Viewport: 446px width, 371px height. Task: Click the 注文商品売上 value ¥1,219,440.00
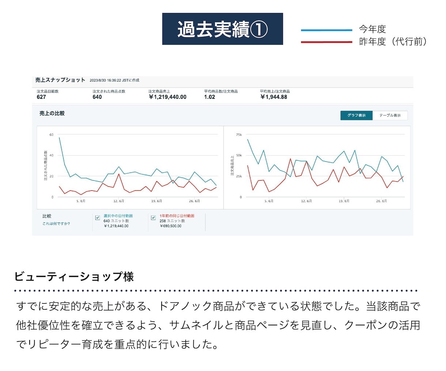[167, 97]
